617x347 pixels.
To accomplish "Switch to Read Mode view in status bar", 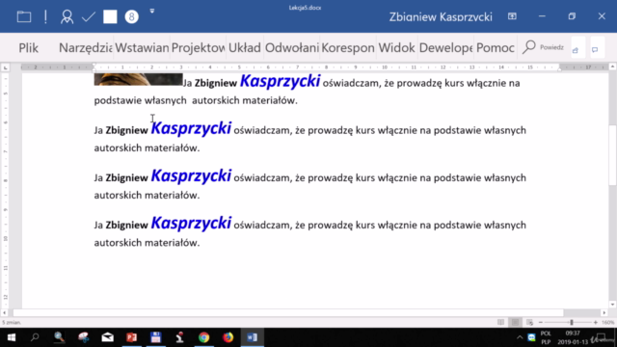I will [500, 322].
